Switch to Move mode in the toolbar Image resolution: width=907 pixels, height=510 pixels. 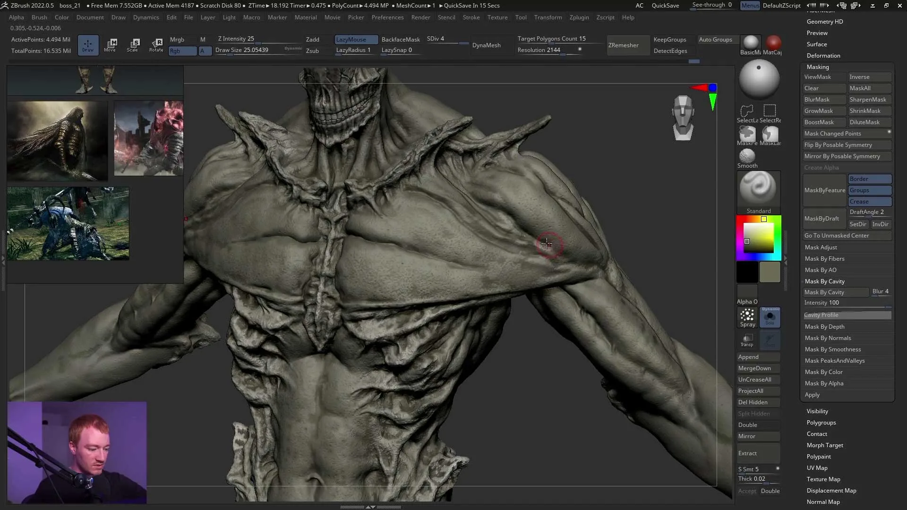point(111,45)
